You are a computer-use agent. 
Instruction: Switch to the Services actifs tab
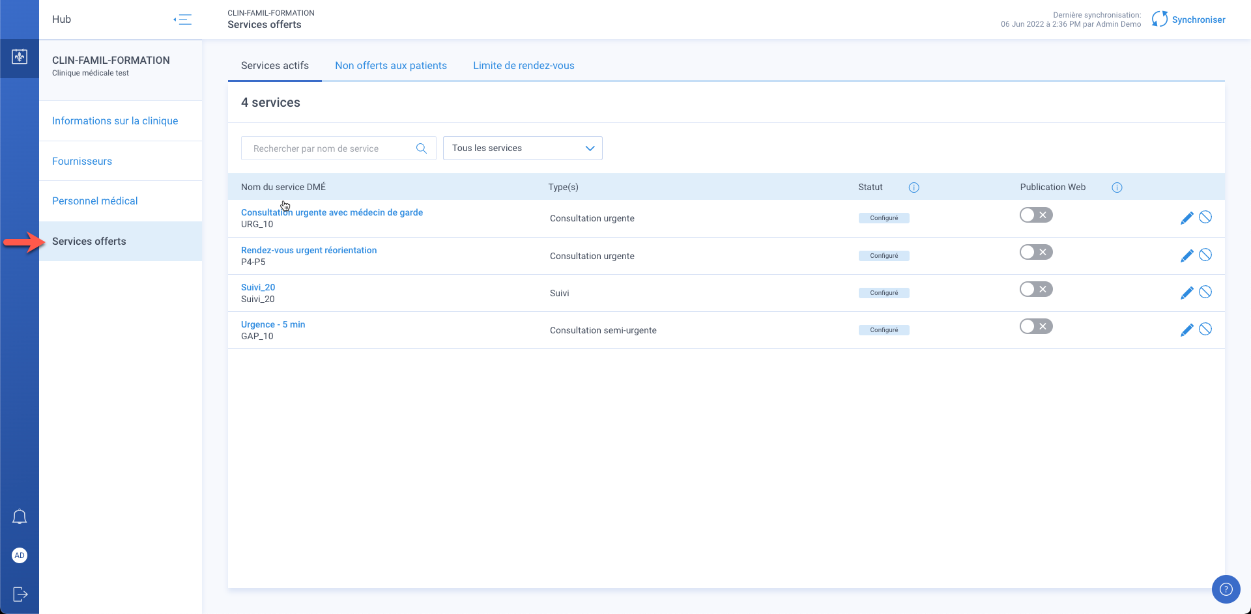pyautogui.click(x=275, y=66)
